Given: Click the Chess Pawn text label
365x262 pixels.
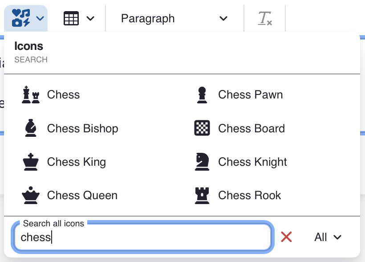Looking at the screenshot, I should (250, 95).
